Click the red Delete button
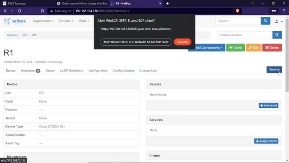Screen dimensions: 289x163 pos(272,48)
